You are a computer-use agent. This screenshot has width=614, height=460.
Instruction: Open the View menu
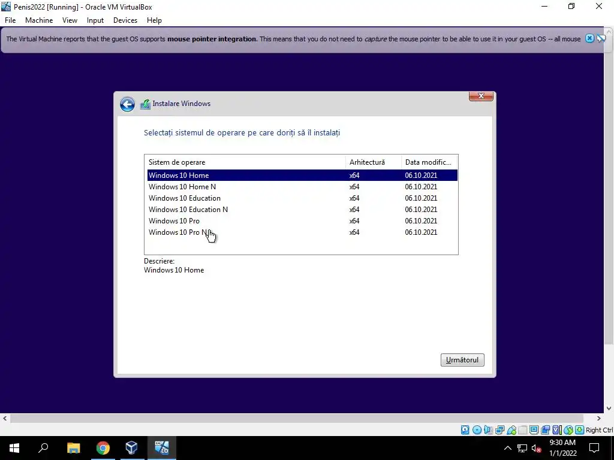click(x=70, y=20)
